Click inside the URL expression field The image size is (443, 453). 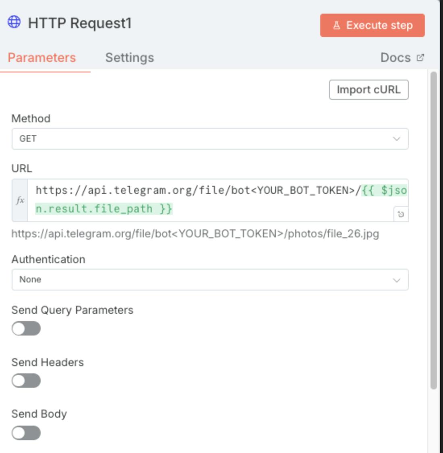pos(209,200)
